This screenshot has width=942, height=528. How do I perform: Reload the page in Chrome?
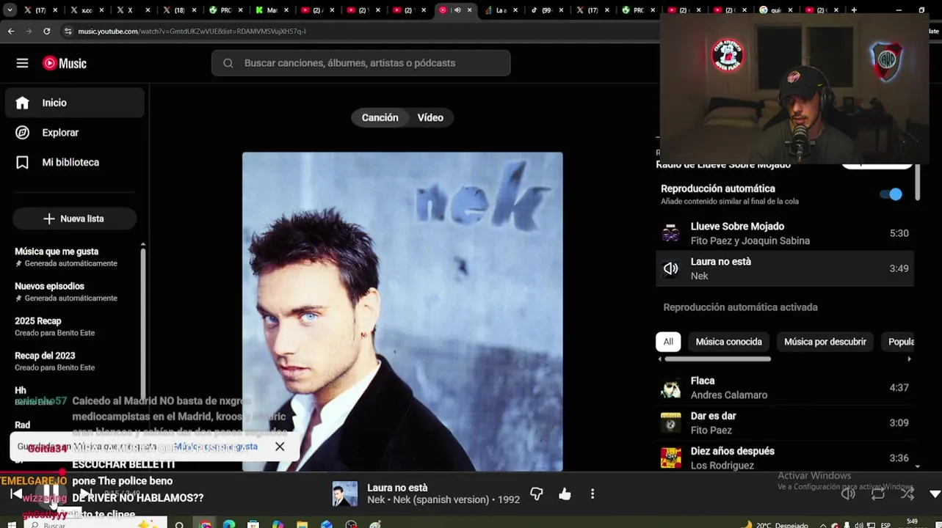[46, 32]
